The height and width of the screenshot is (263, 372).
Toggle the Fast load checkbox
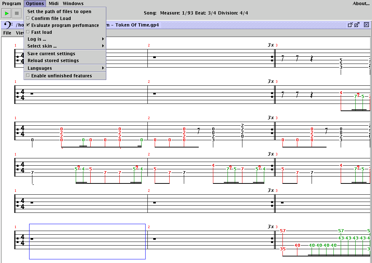(28, 32)
